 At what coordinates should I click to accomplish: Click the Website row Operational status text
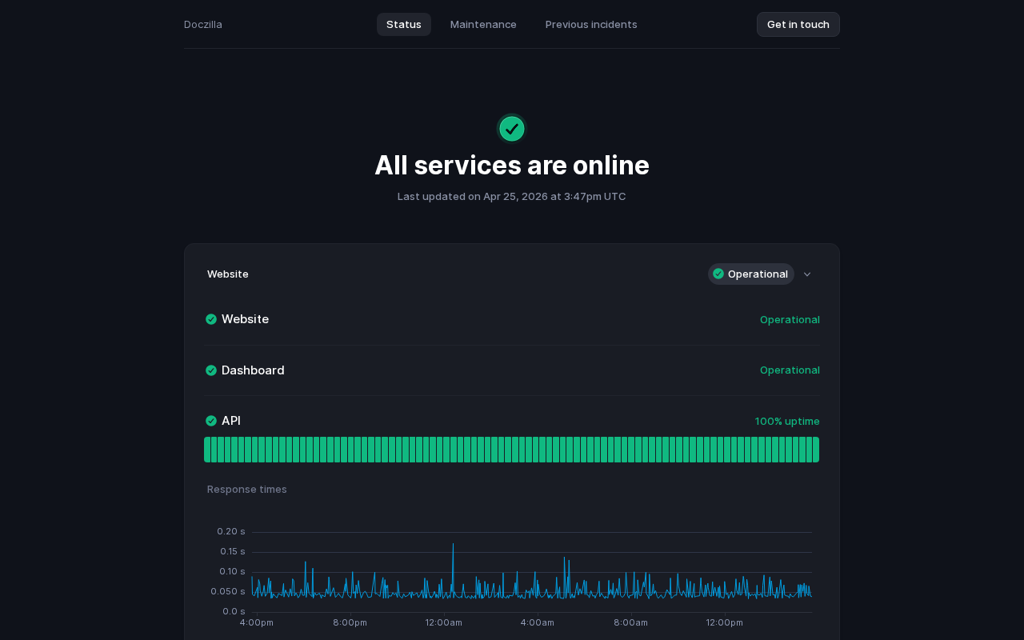click(x=790, y=319)
